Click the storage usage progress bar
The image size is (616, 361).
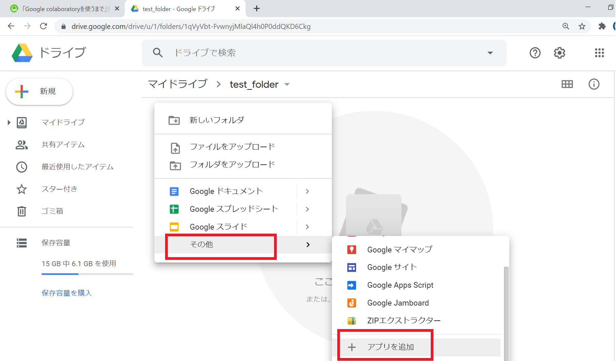pos(87,274)
